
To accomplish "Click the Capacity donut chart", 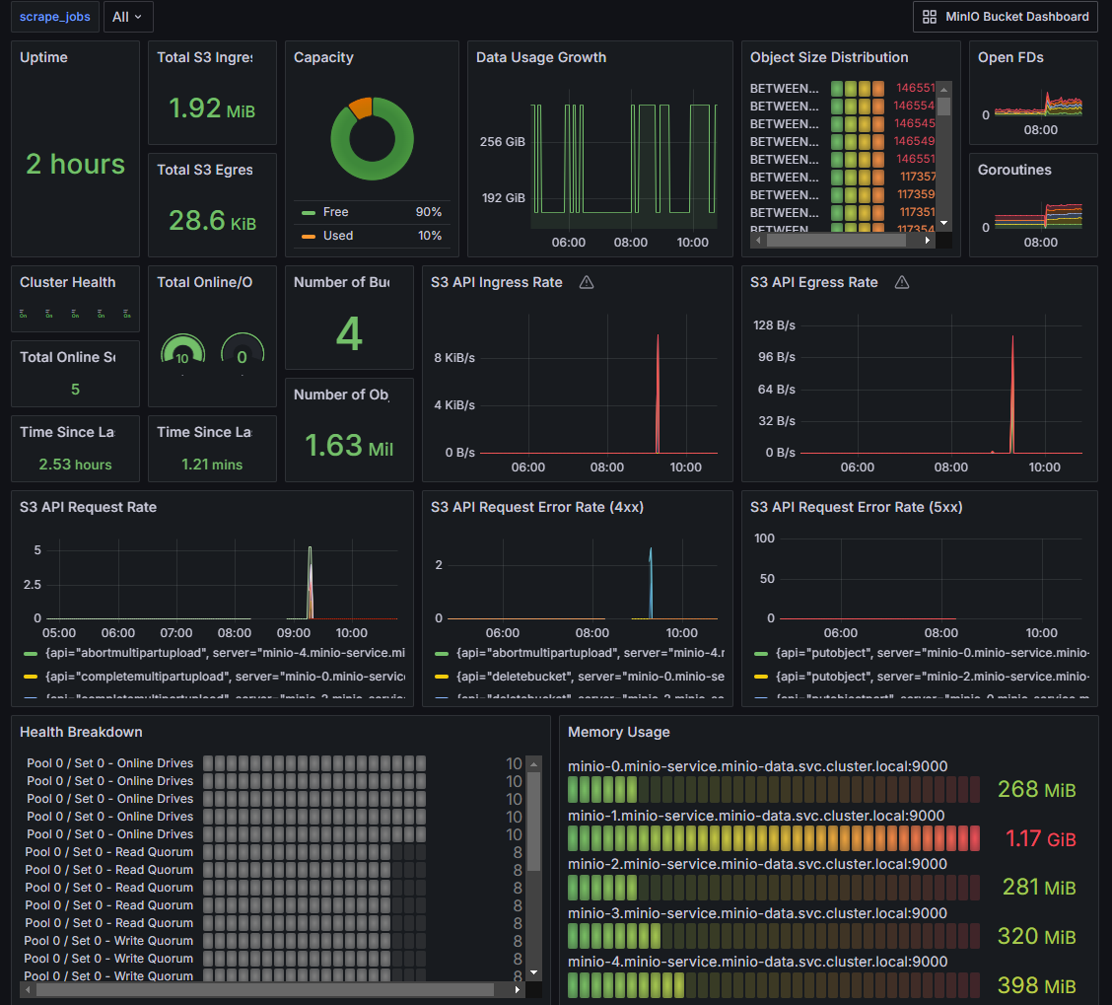I will point(372,138).
